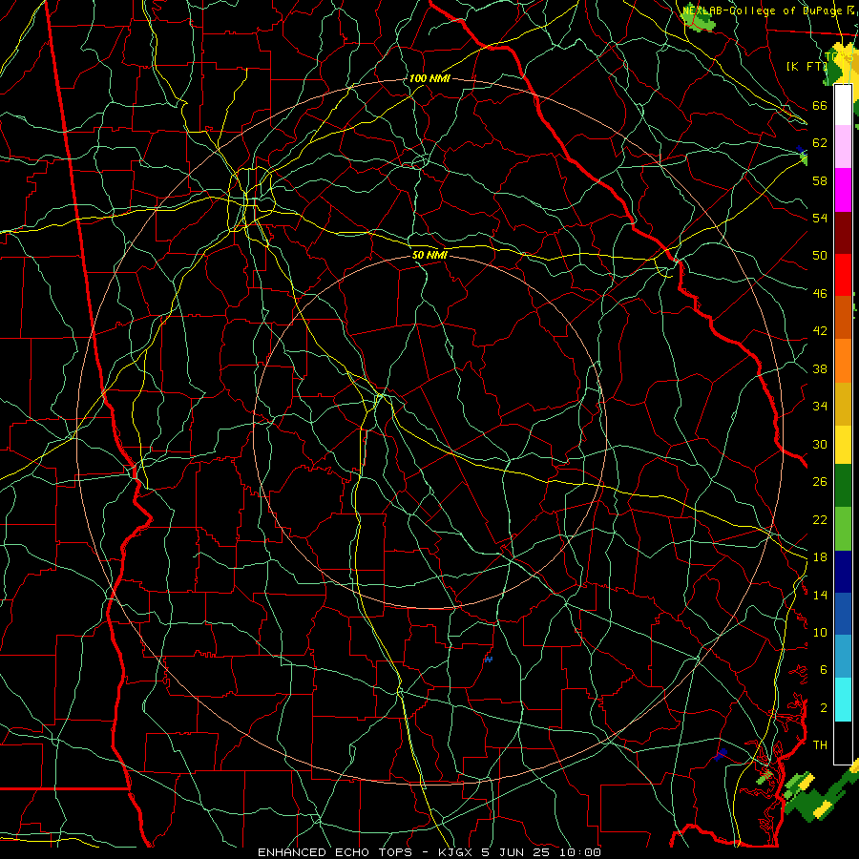Click the light pink swatch on the color scale

[x=843, y=147]
